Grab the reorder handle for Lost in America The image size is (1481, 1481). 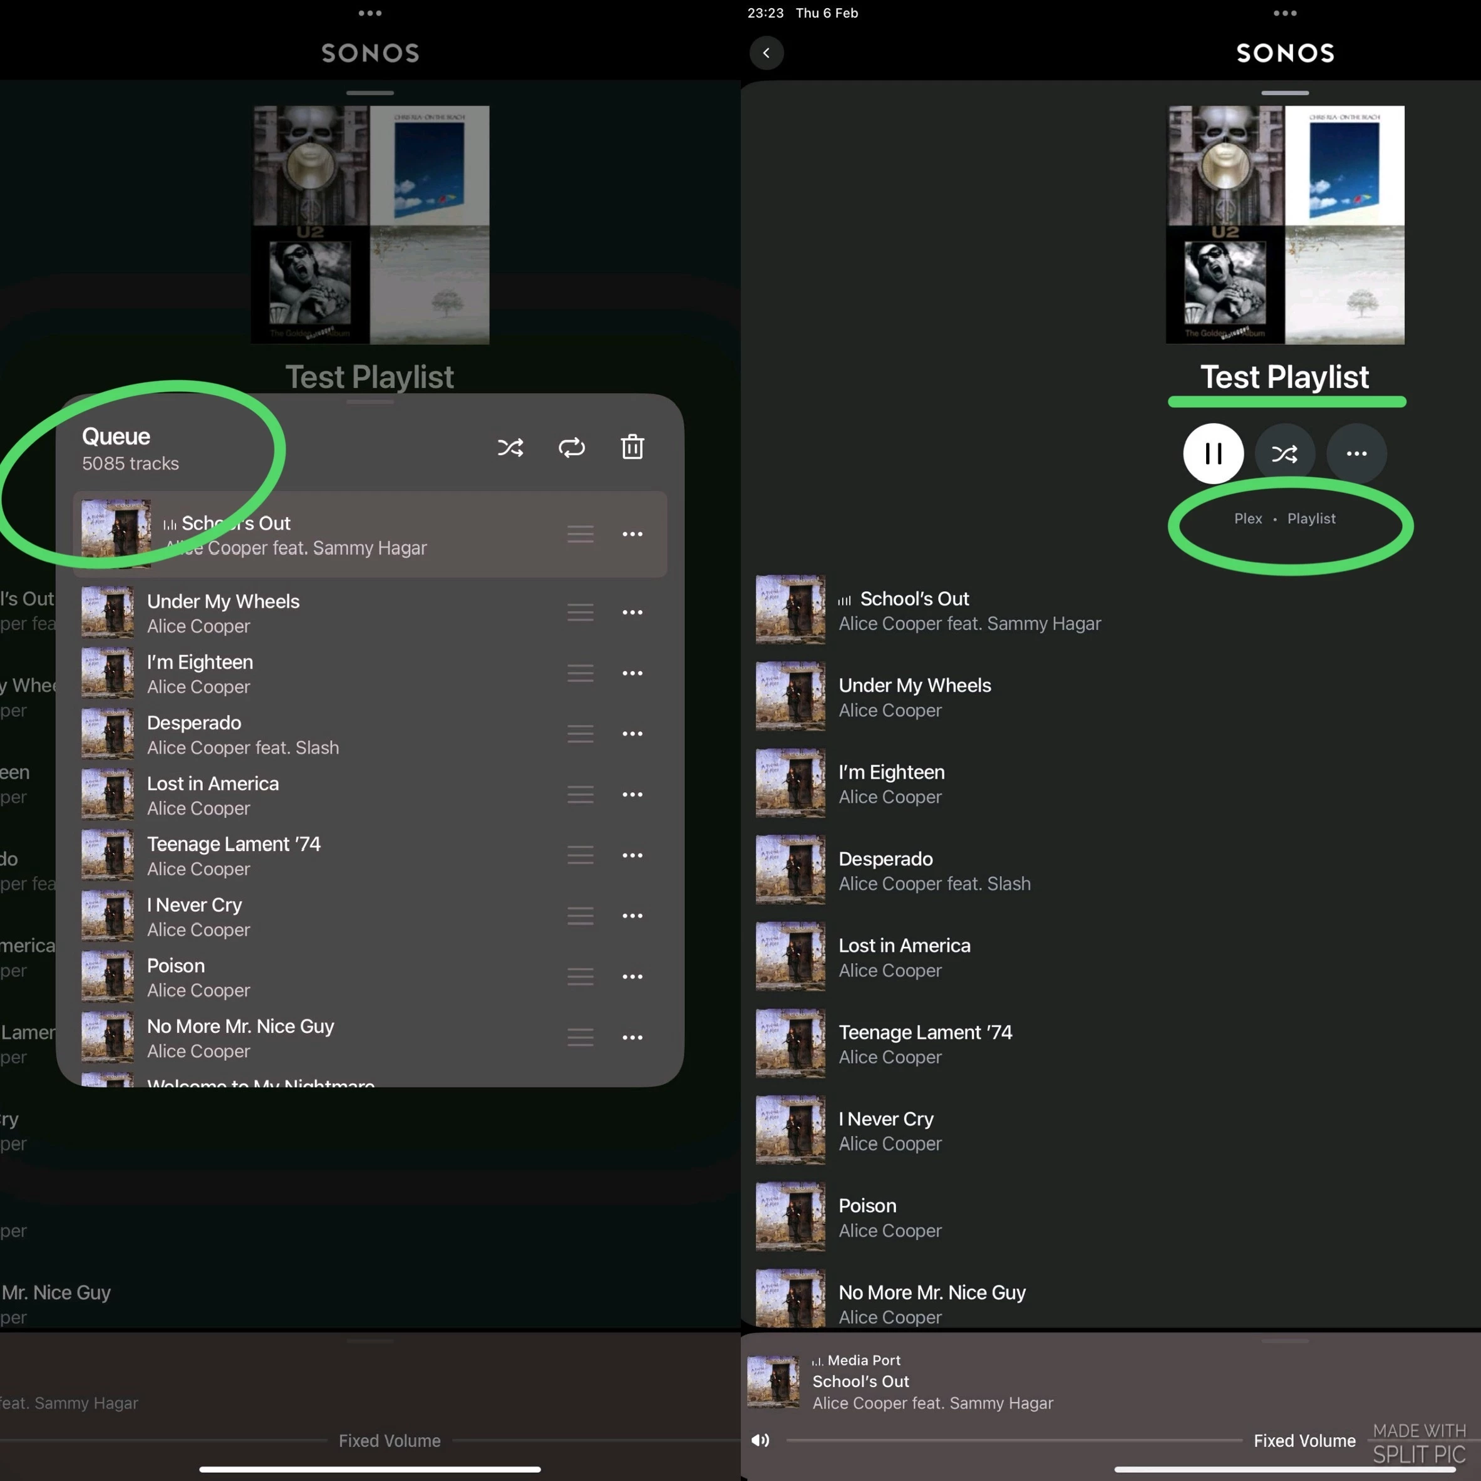pos(581,795)
